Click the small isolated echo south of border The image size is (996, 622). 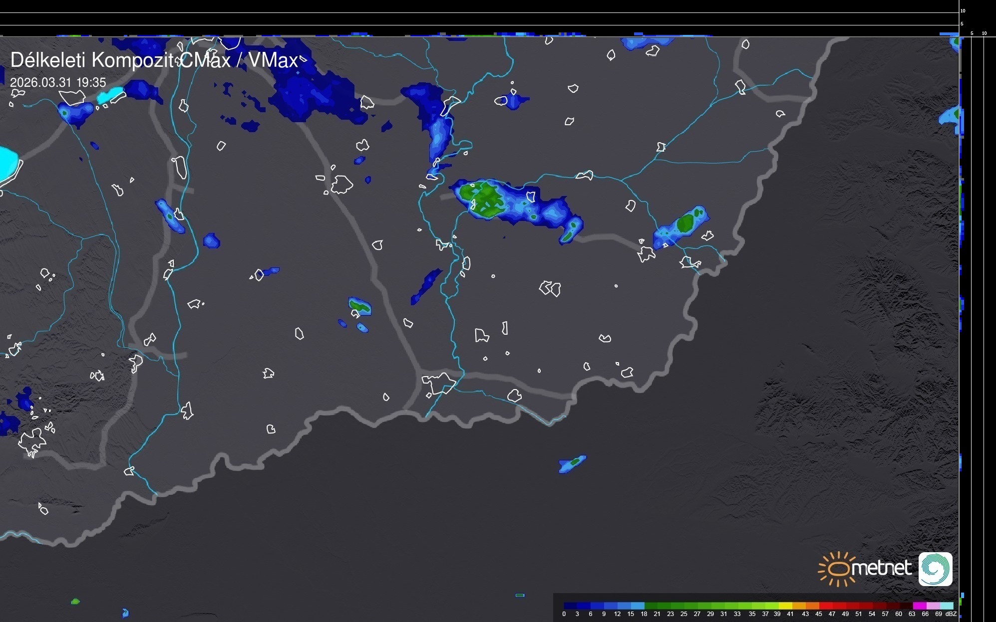(x=572, y=464)
